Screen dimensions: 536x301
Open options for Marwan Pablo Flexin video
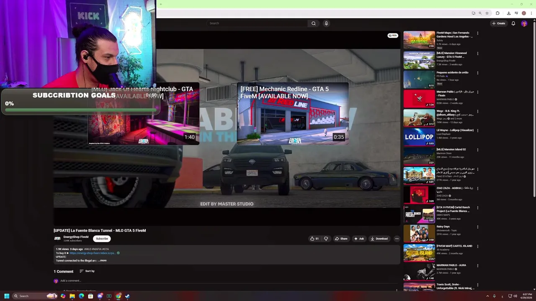point(477,92)
